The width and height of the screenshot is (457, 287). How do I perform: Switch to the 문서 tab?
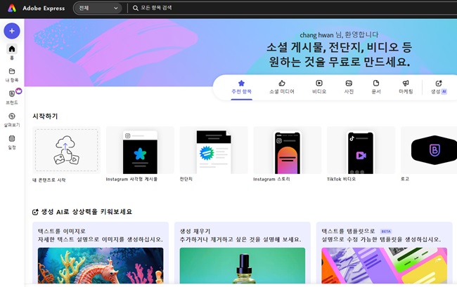coord(376,87)
